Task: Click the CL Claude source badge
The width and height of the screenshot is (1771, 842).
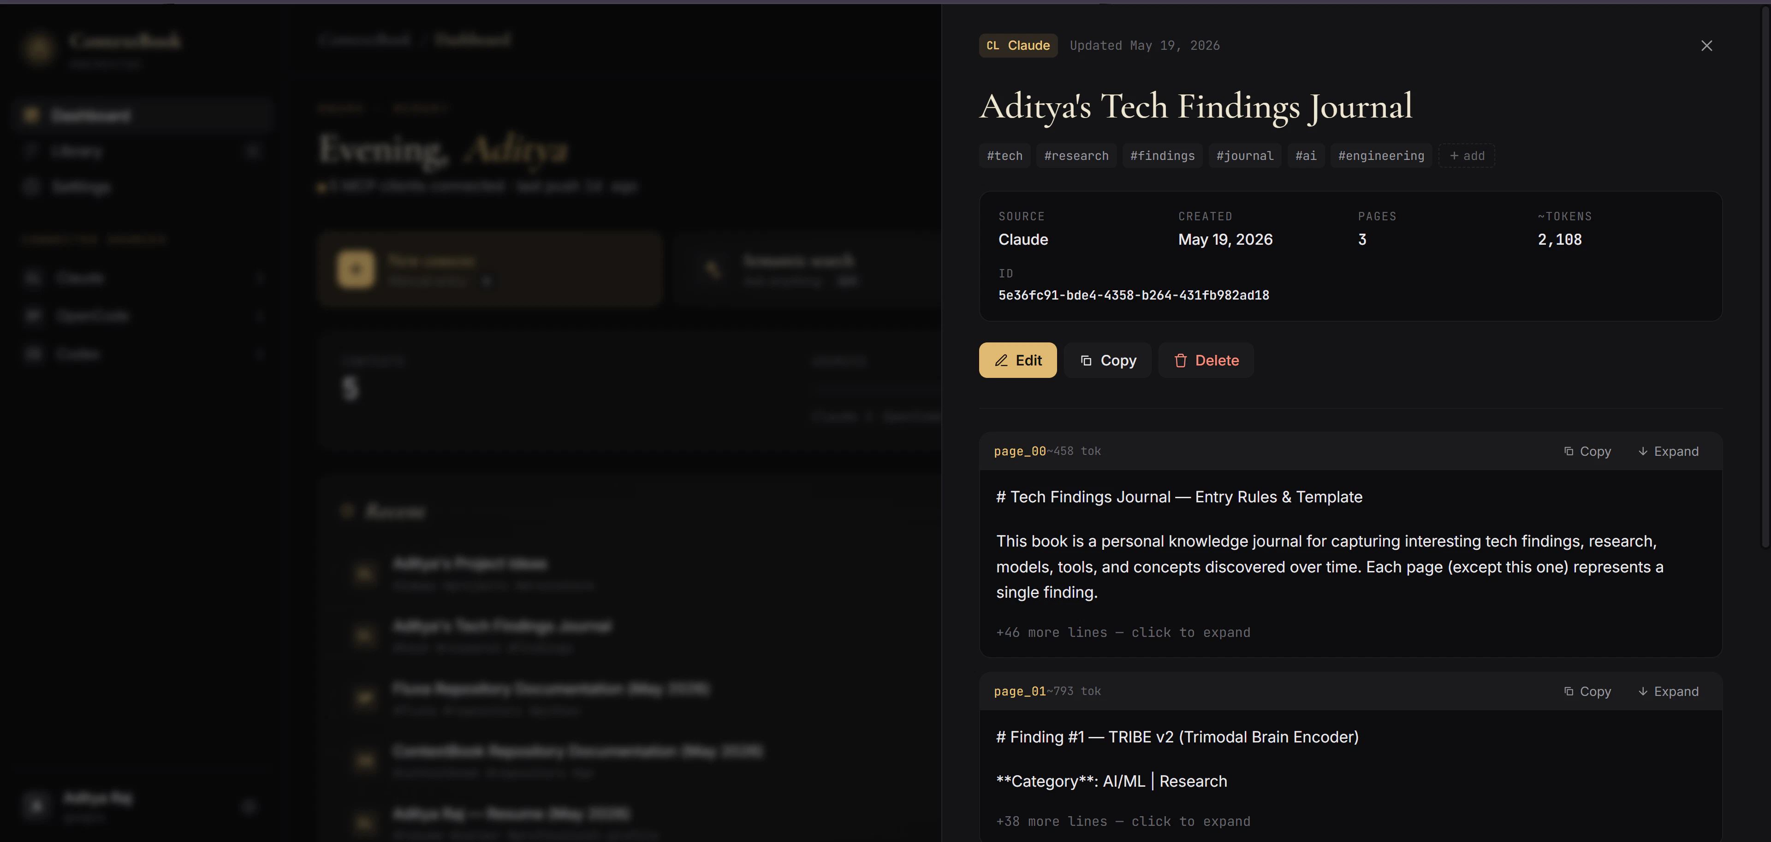Action: pos(1018,45)
